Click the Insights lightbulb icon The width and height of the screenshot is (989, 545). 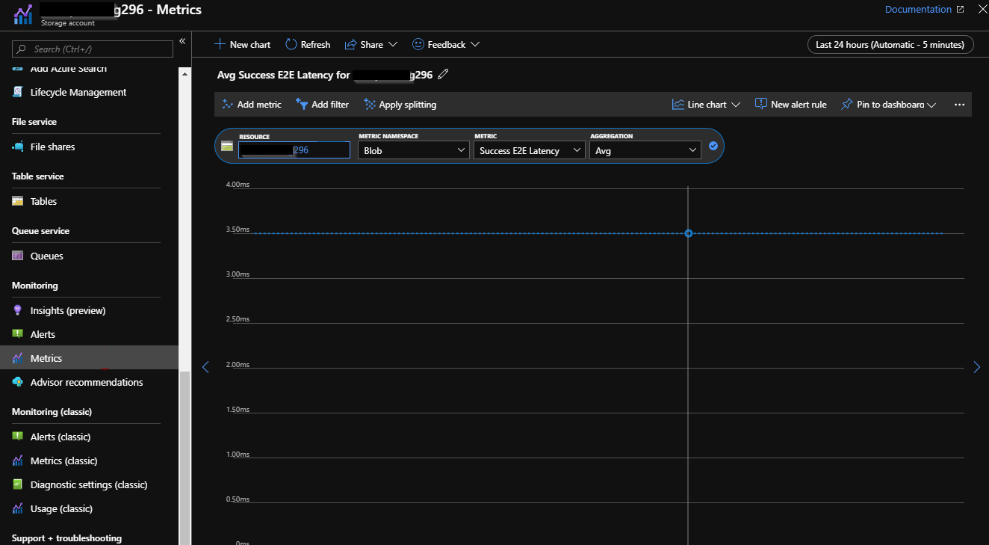(18, 310)
